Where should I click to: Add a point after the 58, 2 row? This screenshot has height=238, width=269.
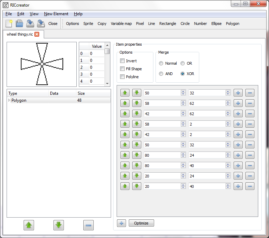pyautogui.click(x=238, y=124)
